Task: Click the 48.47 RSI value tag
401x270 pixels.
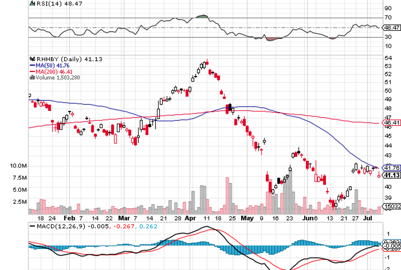Action: coord(392,27)
